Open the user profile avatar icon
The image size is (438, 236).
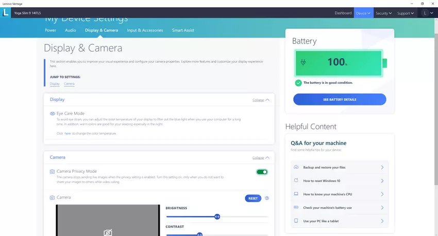(425, 13)
